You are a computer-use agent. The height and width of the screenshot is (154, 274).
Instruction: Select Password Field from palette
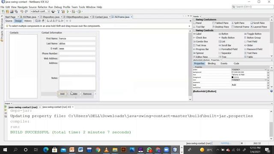pyautogui.click(x=253, y=49)
